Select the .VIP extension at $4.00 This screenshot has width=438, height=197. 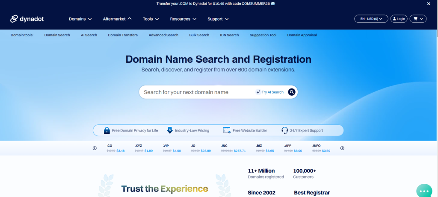[x=172, y=148]
